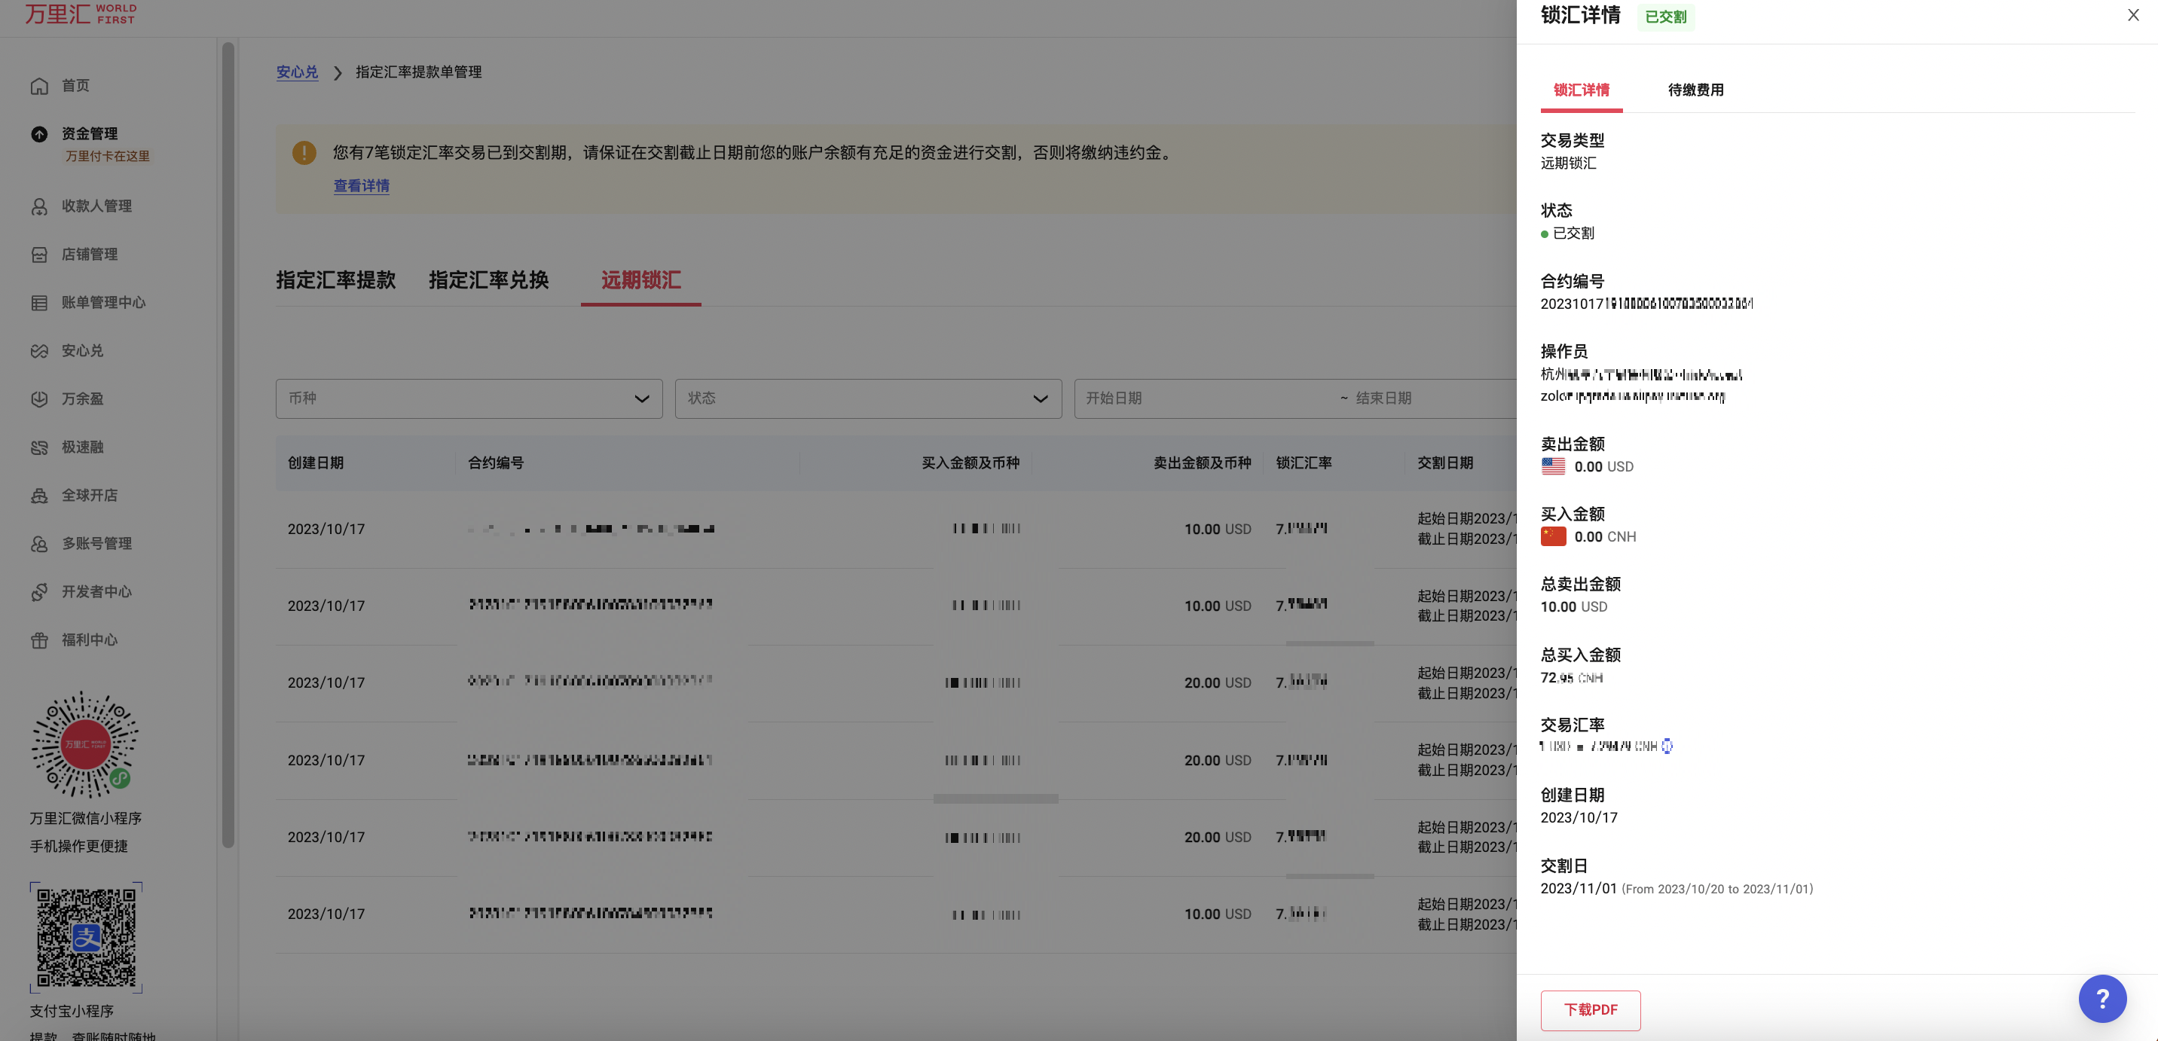Click the 店铺管理 store icon
The height and width of the screenshot is (1041, 2158).
click(39, 255)
